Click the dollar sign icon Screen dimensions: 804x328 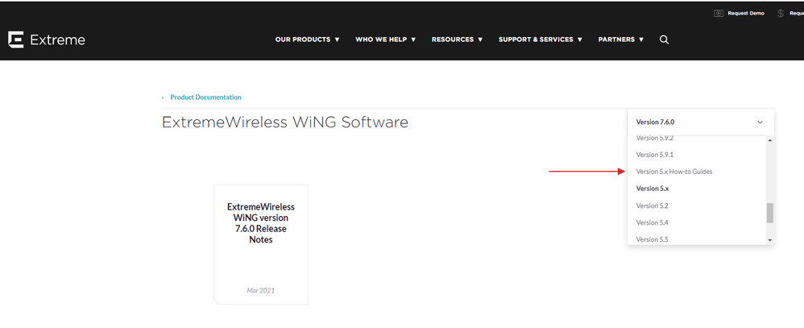point(781,14)
